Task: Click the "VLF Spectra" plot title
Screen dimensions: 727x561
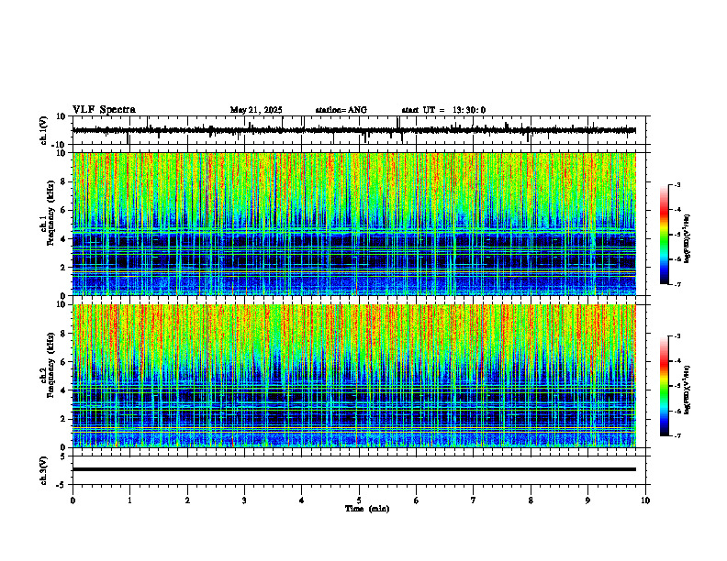Action: click(104, 110)
